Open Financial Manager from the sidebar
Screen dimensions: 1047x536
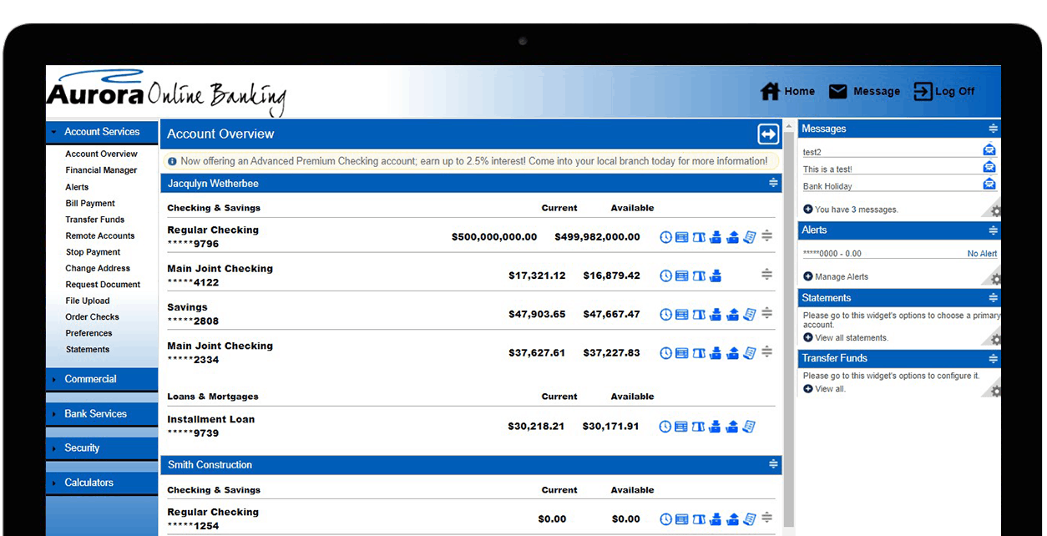click(102, 170)
